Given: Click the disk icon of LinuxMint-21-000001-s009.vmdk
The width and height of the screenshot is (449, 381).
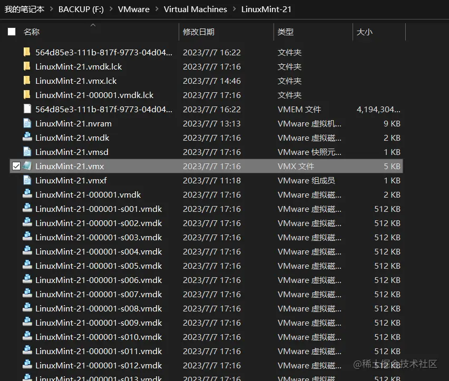Looking at the screenshot, I should coord(27,323).
